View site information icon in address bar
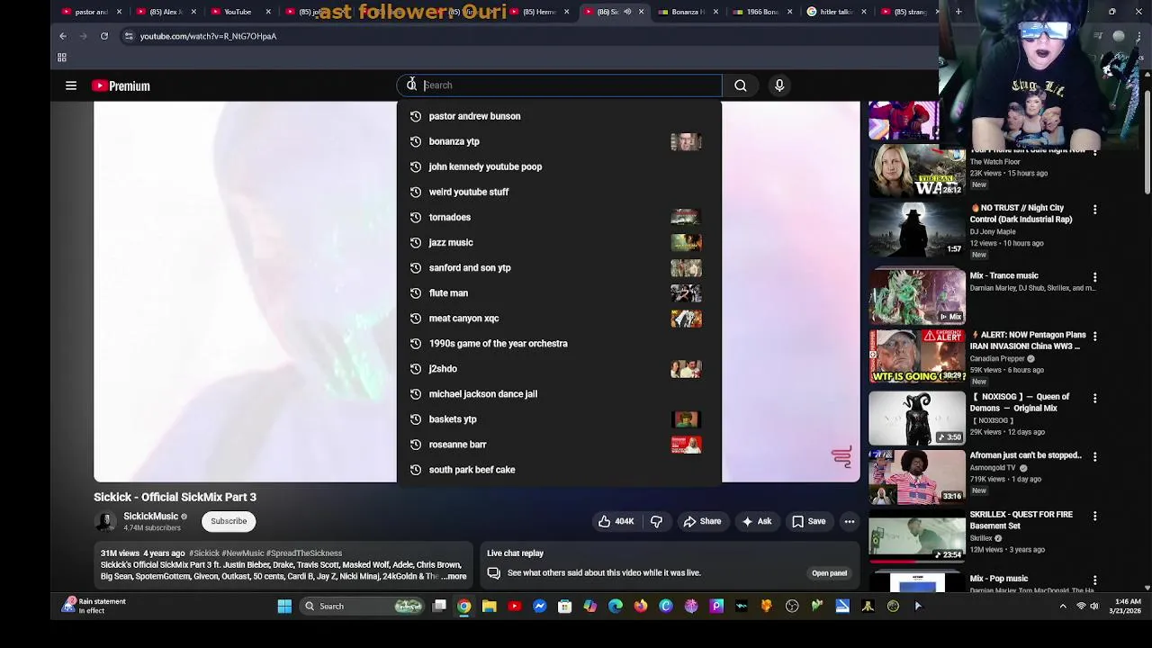Image resolution: width=1152 pixels, height=648 pixels. [129, 36]
